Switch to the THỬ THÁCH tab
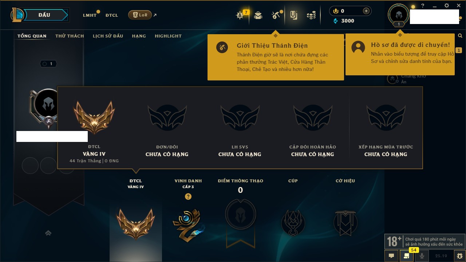This screenshot has width=466, height=262. 70,36
